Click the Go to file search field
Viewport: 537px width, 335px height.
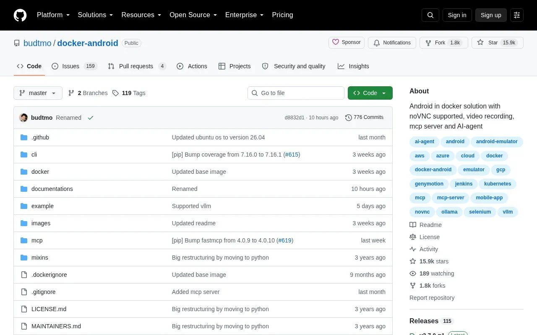(x=296, y=93)
